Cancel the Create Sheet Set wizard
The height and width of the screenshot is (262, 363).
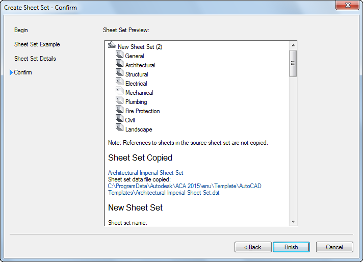tap(334, 247)
